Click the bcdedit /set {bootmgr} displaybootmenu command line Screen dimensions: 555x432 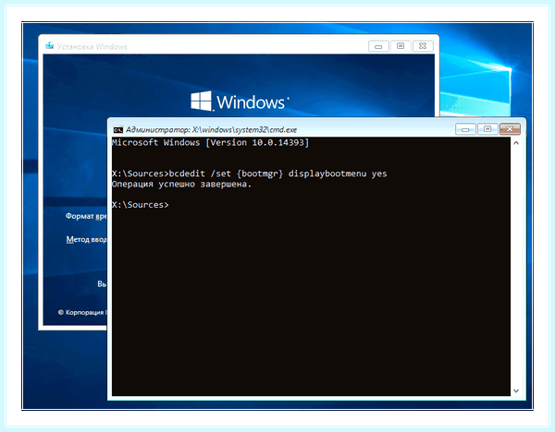point(250,174)
